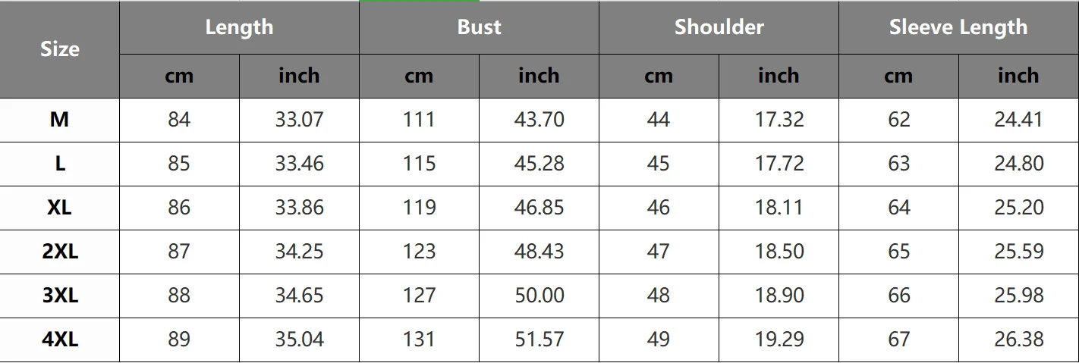Select the 50.00 inch bust cell

(539, 296)
